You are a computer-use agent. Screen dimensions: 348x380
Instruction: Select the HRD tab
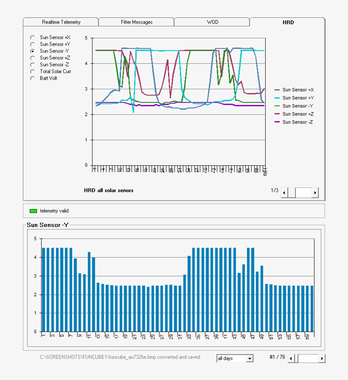pos(288,22)
